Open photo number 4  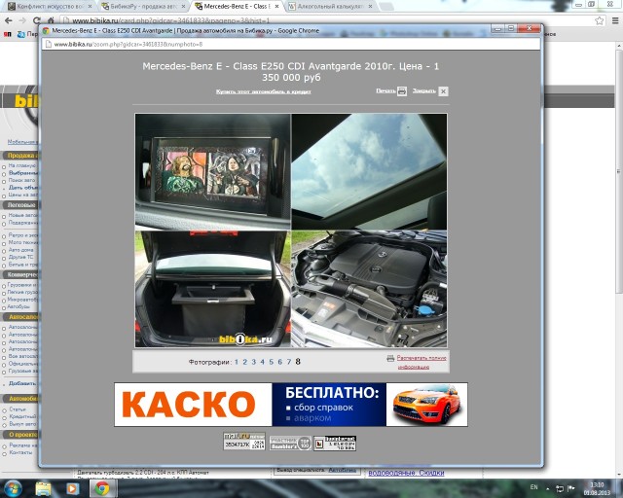pyautogui.click(x=262, y=362)
